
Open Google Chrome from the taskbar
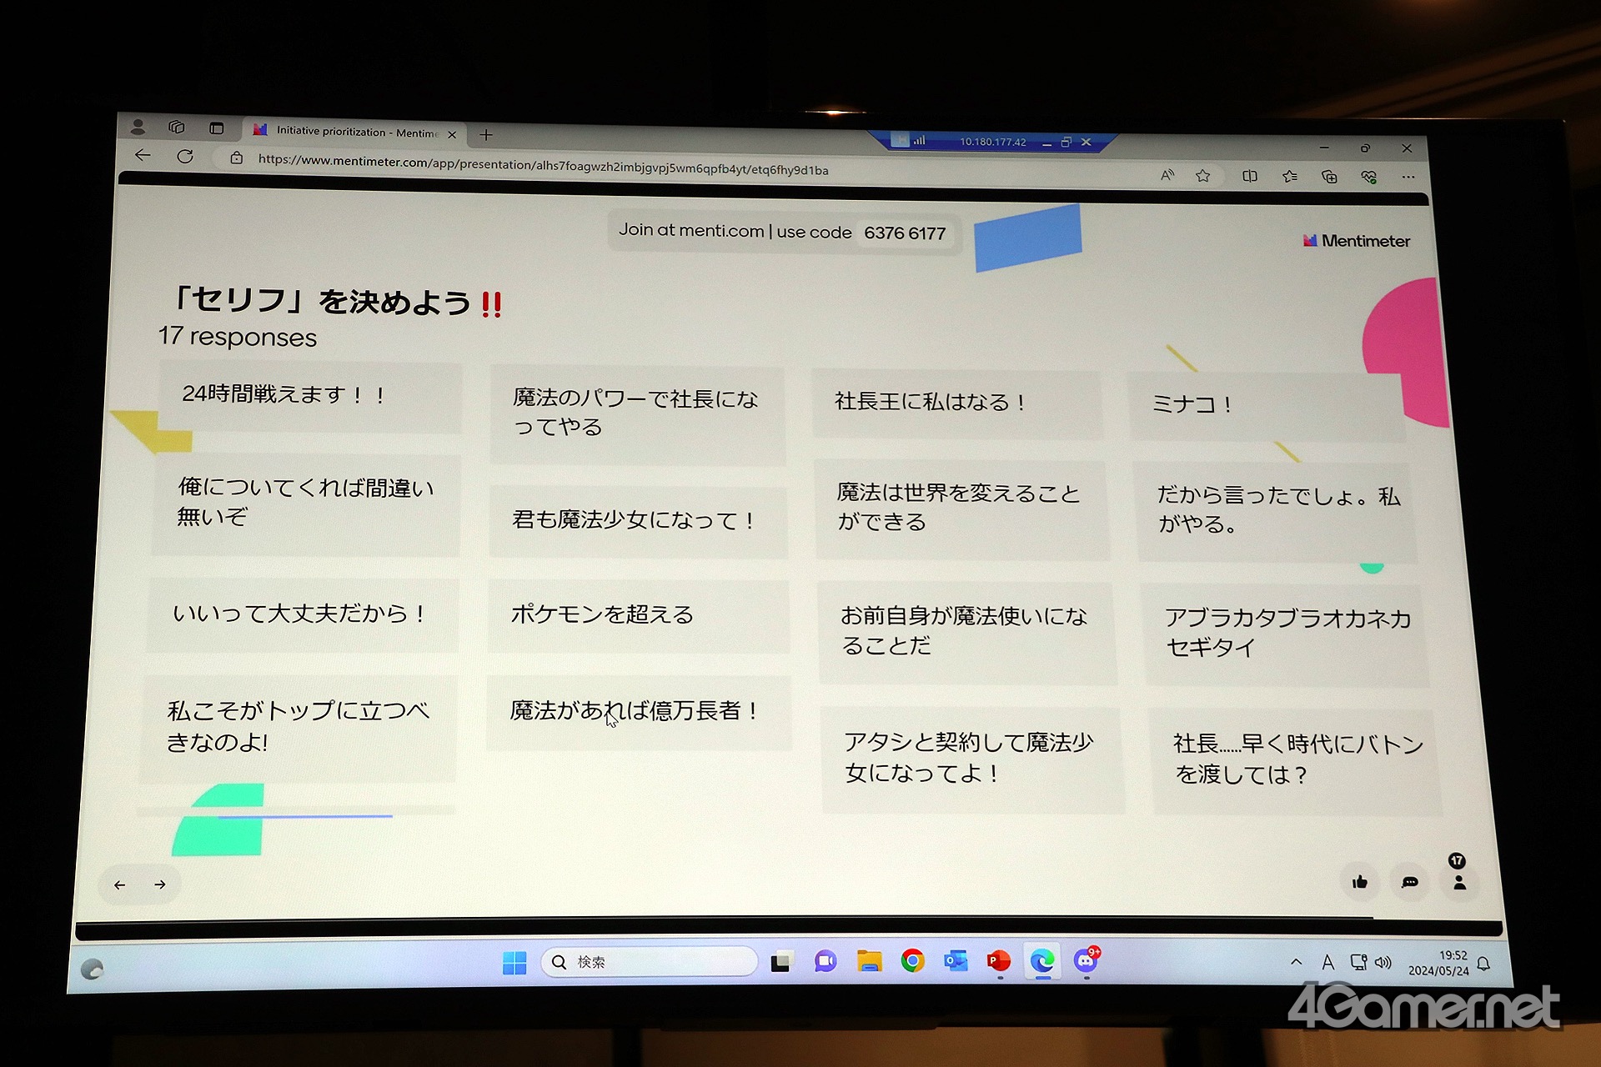coord(912,962)
